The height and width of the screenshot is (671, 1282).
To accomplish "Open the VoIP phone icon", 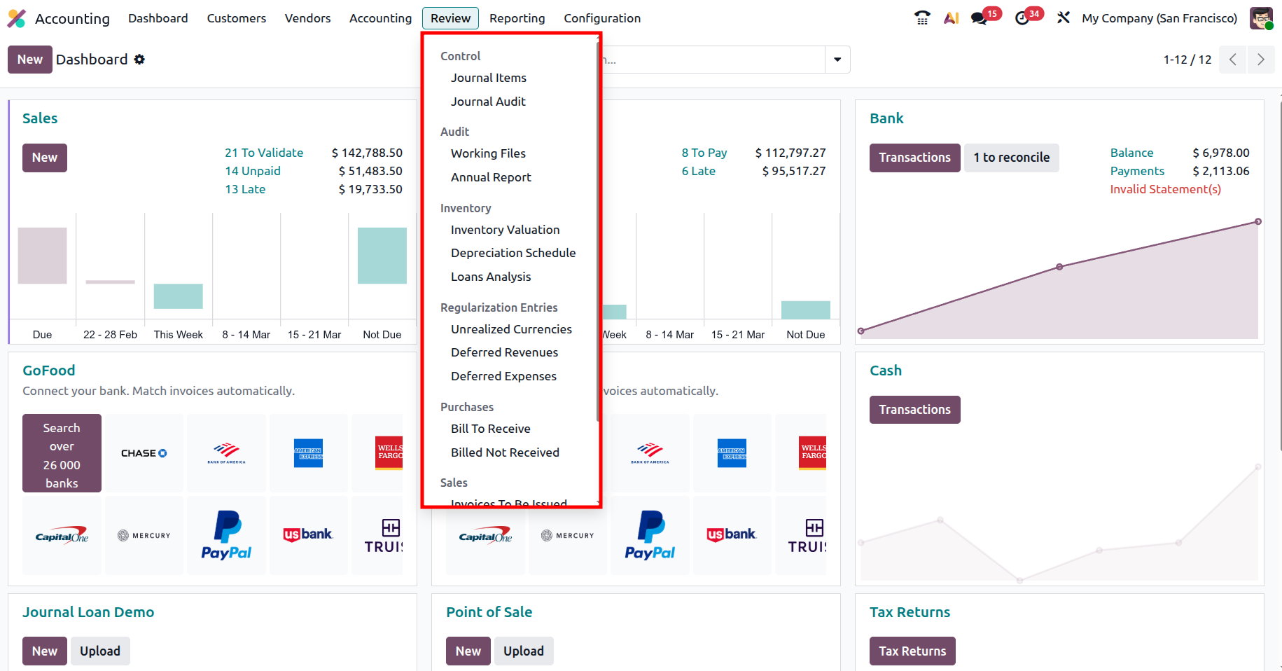I will click(922, 18).
